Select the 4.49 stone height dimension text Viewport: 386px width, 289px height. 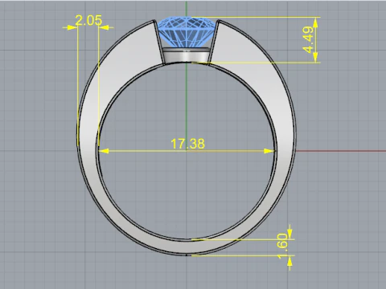(308, 39)
